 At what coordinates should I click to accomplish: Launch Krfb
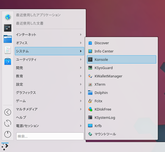click(x=122, y=126)
